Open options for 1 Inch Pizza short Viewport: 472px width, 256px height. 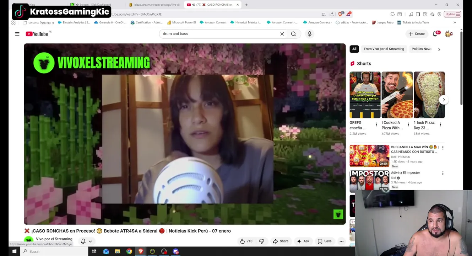coord(440,124)
